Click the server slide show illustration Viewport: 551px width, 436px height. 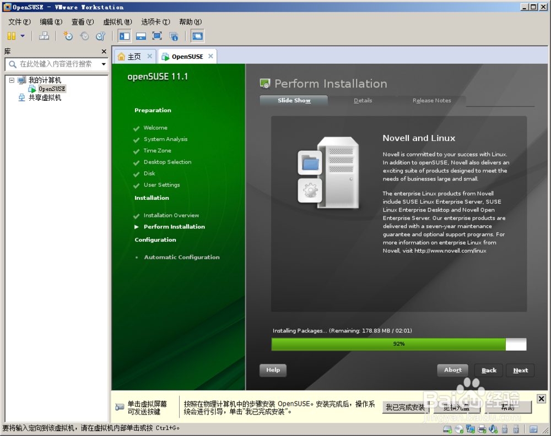tap(328, 172)
